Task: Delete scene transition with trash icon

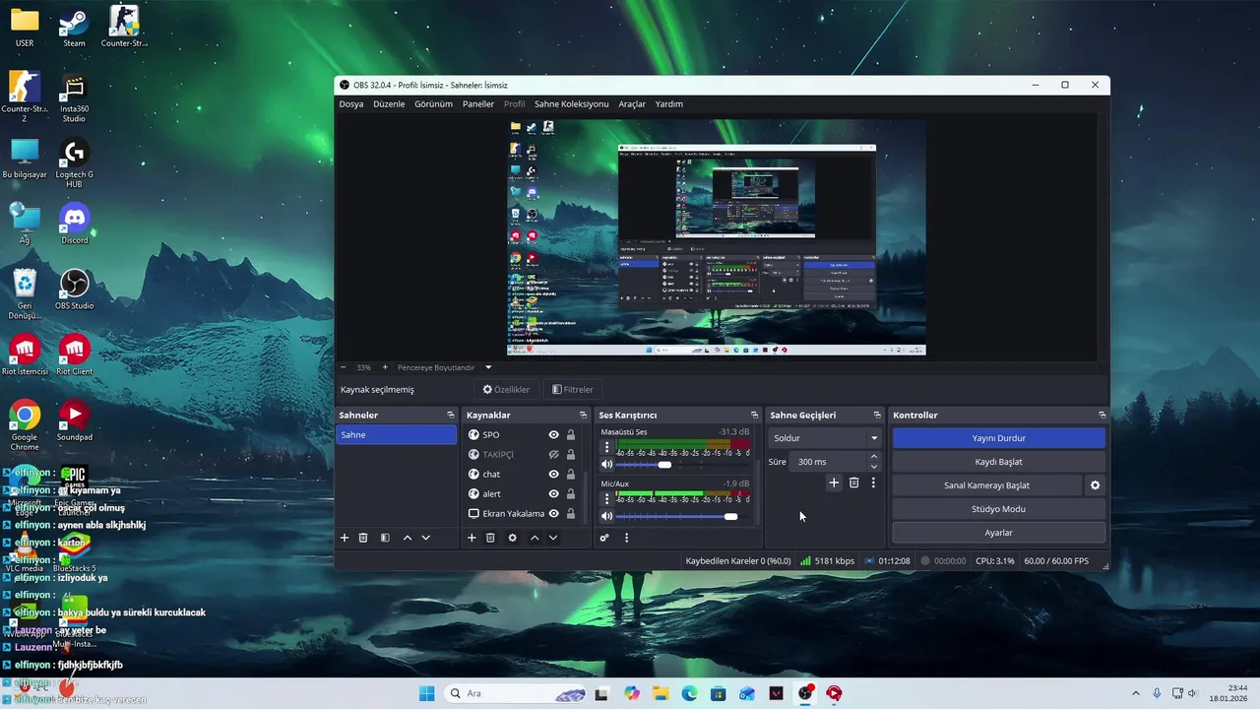Action: (853, 483)
